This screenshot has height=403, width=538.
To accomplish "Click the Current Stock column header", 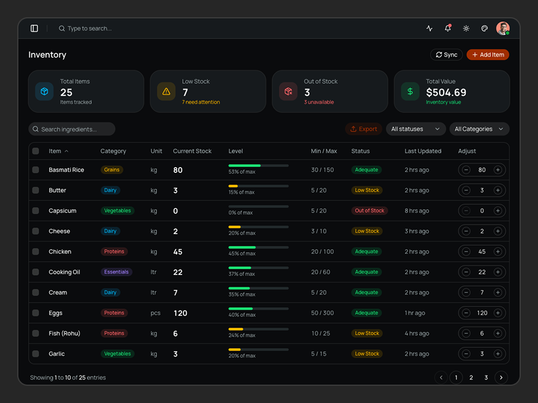I will 192,151.
